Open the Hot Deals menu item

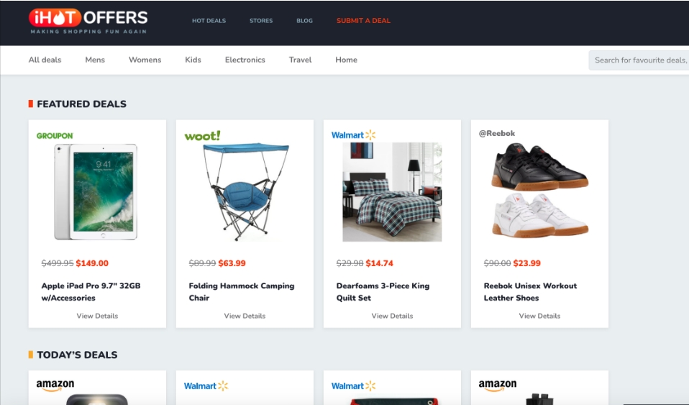[209, 21]
